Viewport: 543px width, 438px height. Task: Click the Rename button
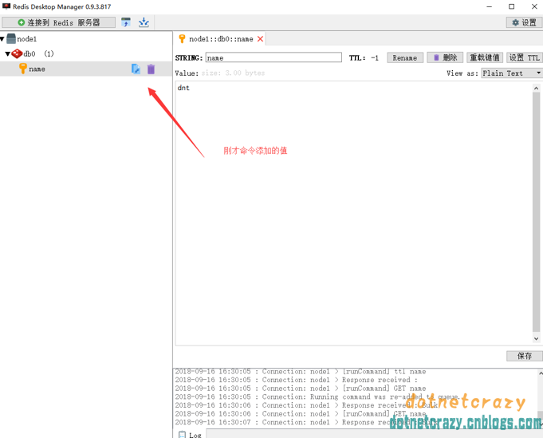point(405,57)
